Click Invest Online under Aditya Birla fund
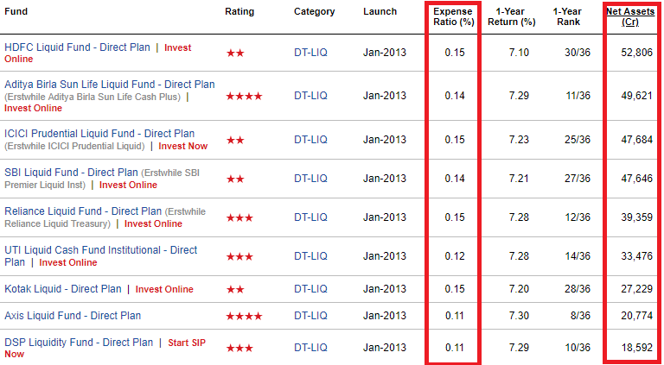 pyautogui.click(x=33, y=108)
